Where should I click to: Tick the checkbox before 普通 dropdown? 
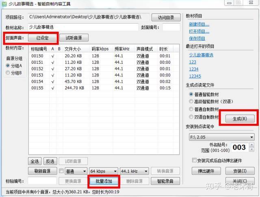[x=61, y=171]
